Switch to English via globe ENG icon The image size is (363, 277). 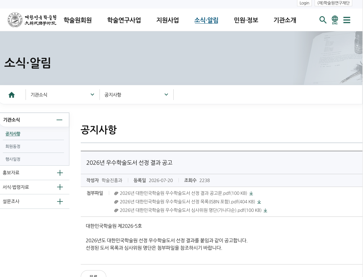335,20
